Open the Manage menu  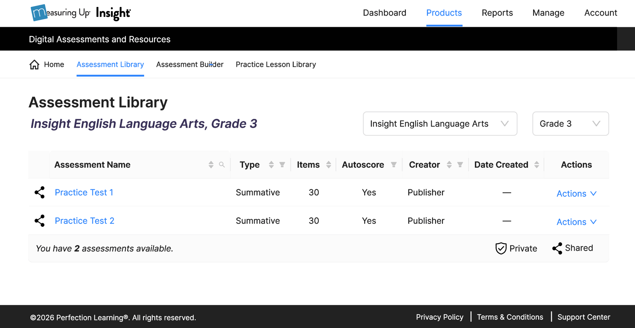(x=548, y=13)
